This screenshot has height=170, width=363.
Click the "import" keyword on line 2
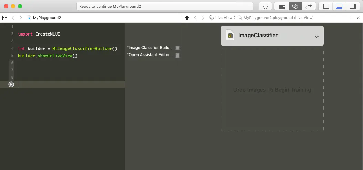pos(25,34)
